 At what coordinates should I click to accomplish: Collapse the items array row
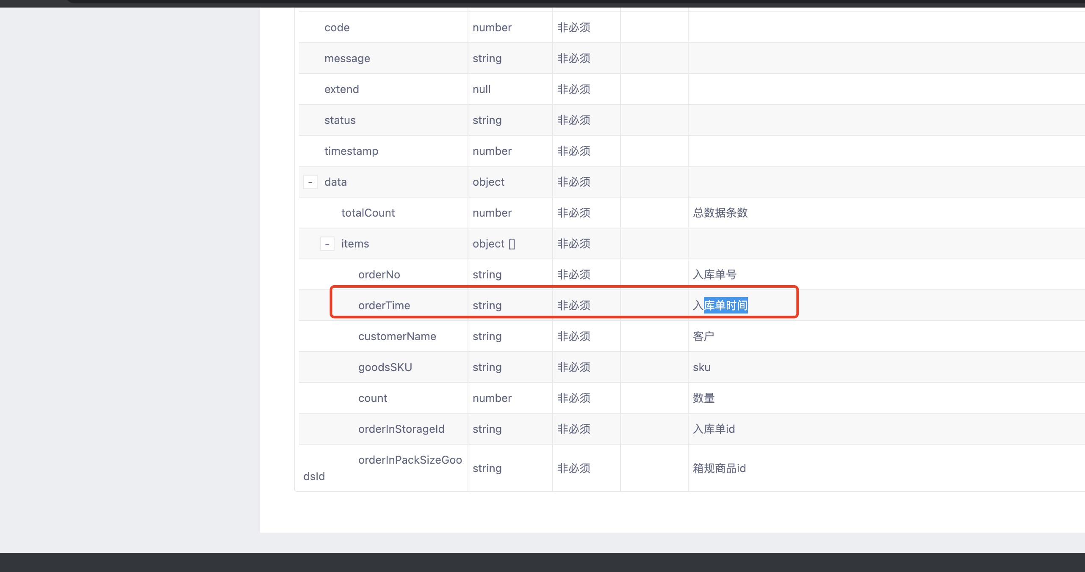[x=327, y=244]
